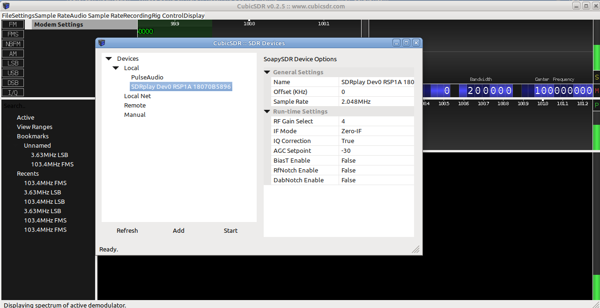The height and width of the screenshot is (308, 600).
Task: Minimize the SDR Devices dialog
Action: point(397,43)
